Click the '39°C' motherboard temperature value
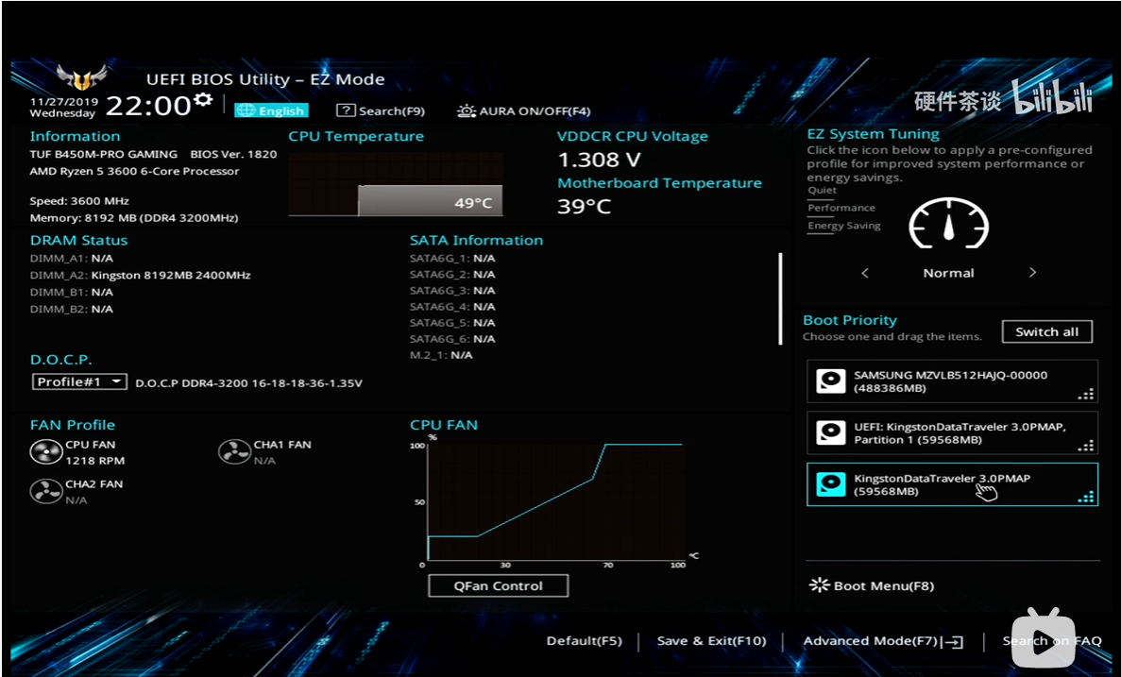The height and width of the screenshot is (677, 1121). pyautogui.click(x=584, y=207)
